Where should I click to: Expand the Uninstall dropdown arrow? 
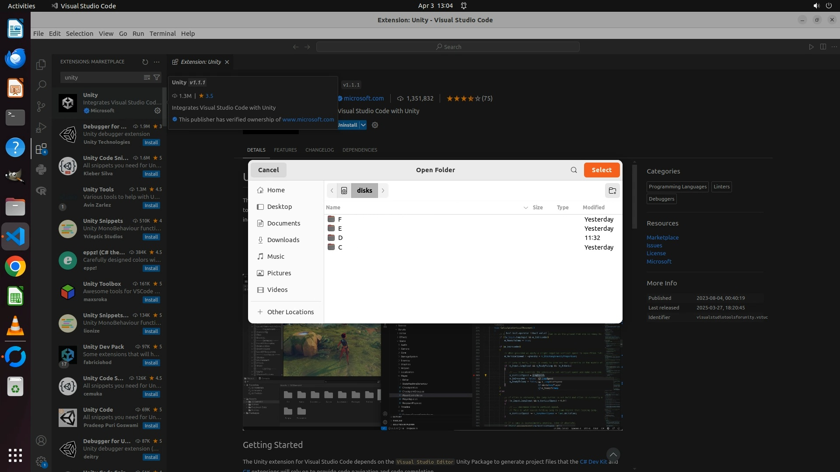pyautogui.click(x=363, y=125)
